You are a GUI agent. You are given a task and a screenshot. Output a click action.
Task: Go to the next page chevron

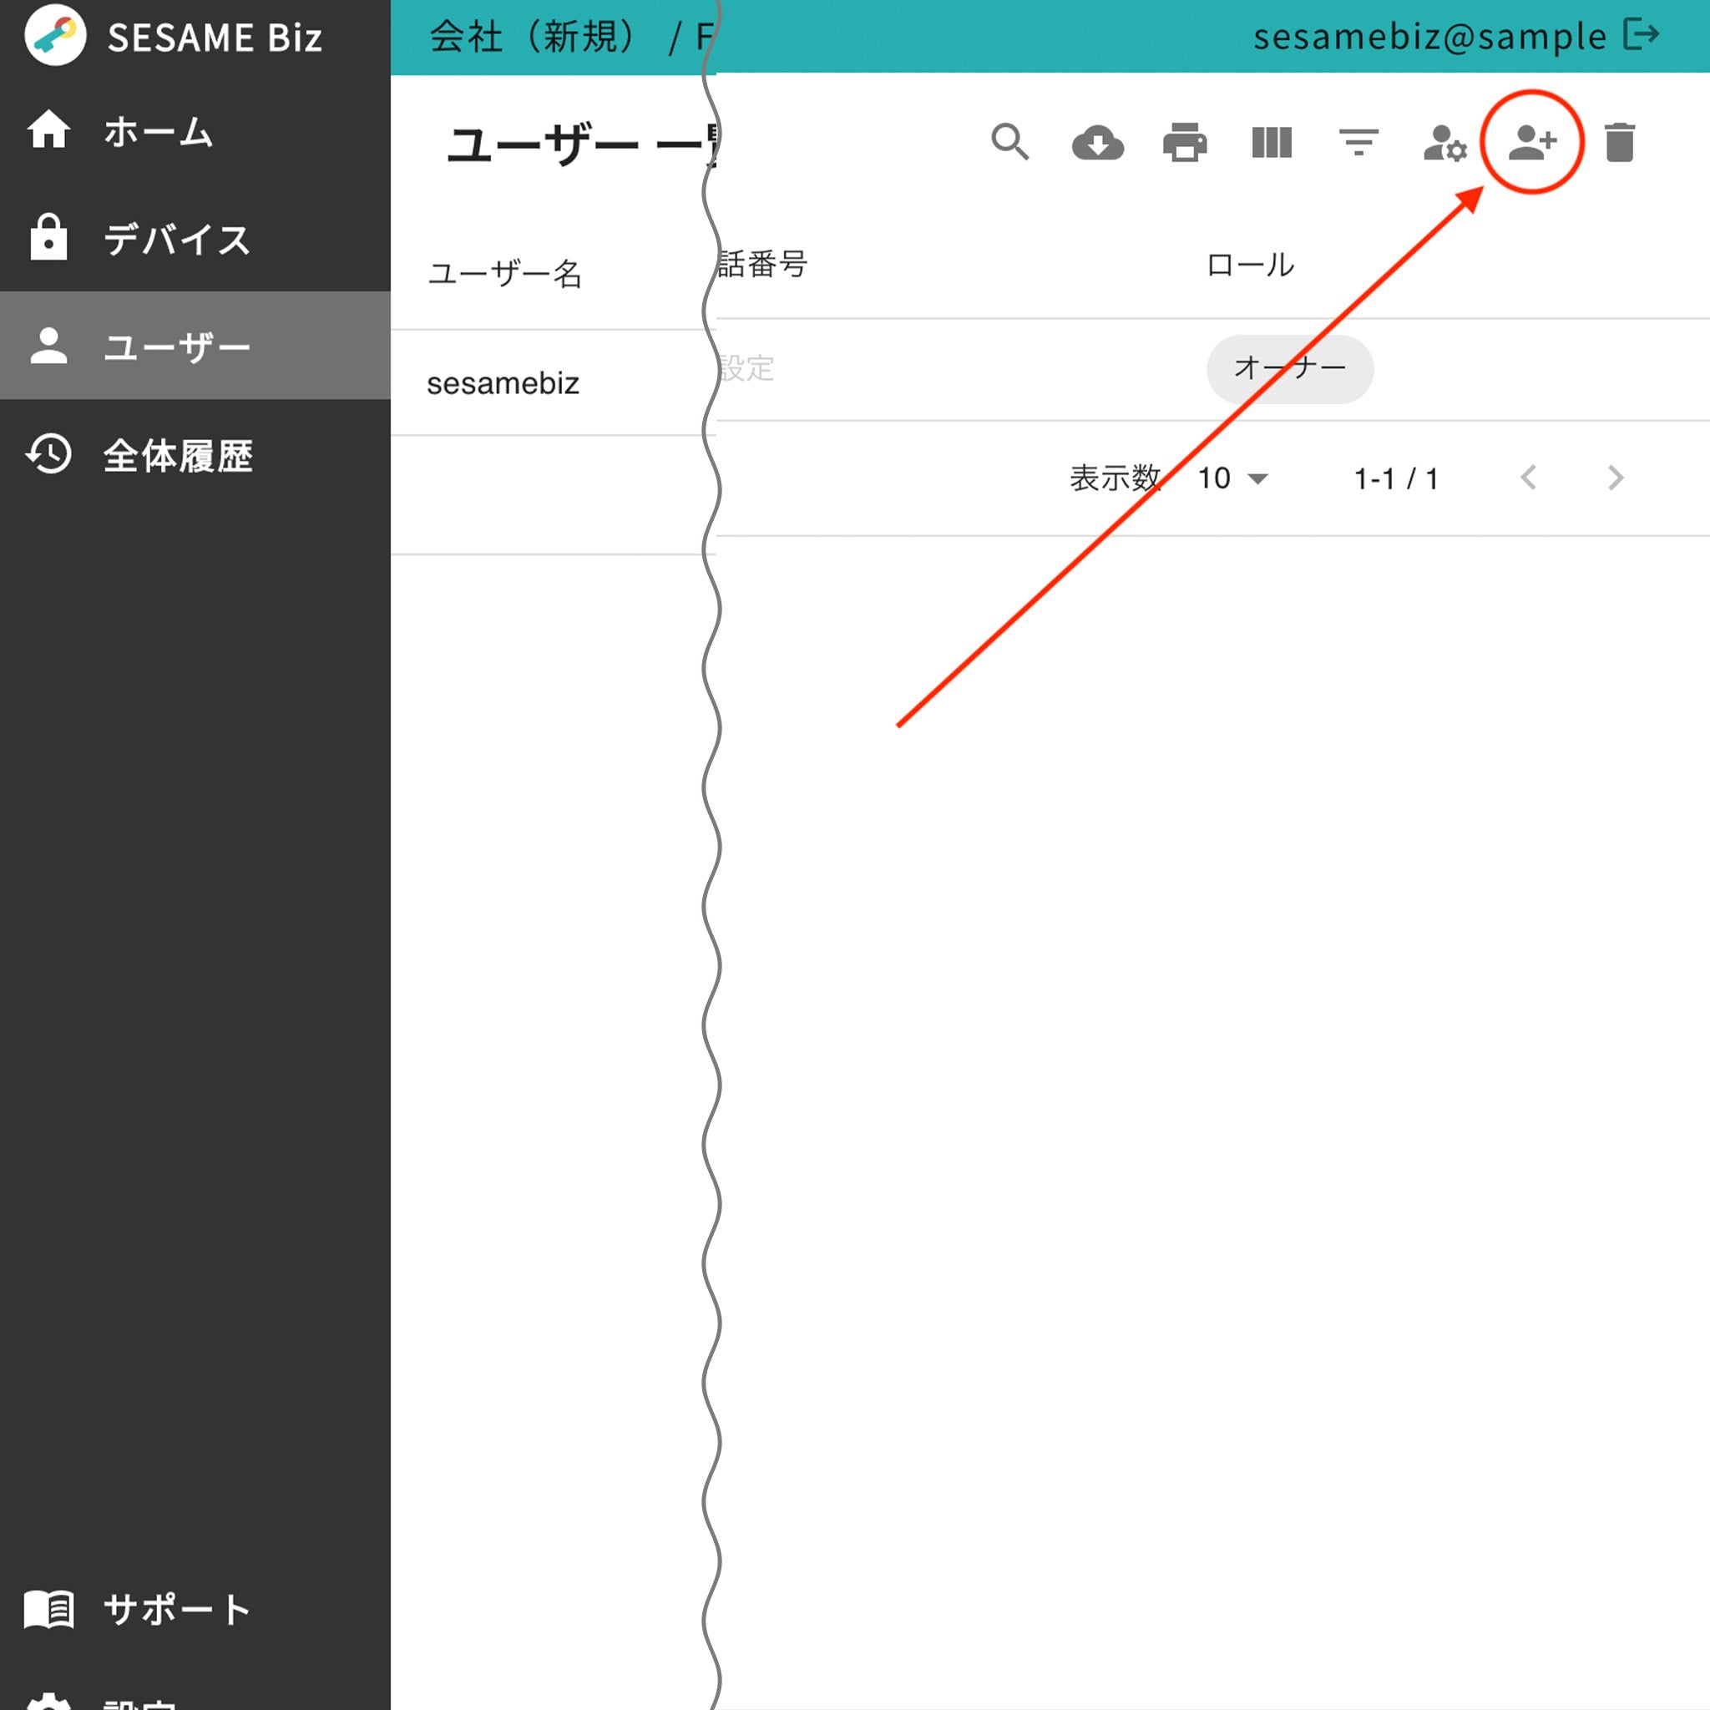1616,478
